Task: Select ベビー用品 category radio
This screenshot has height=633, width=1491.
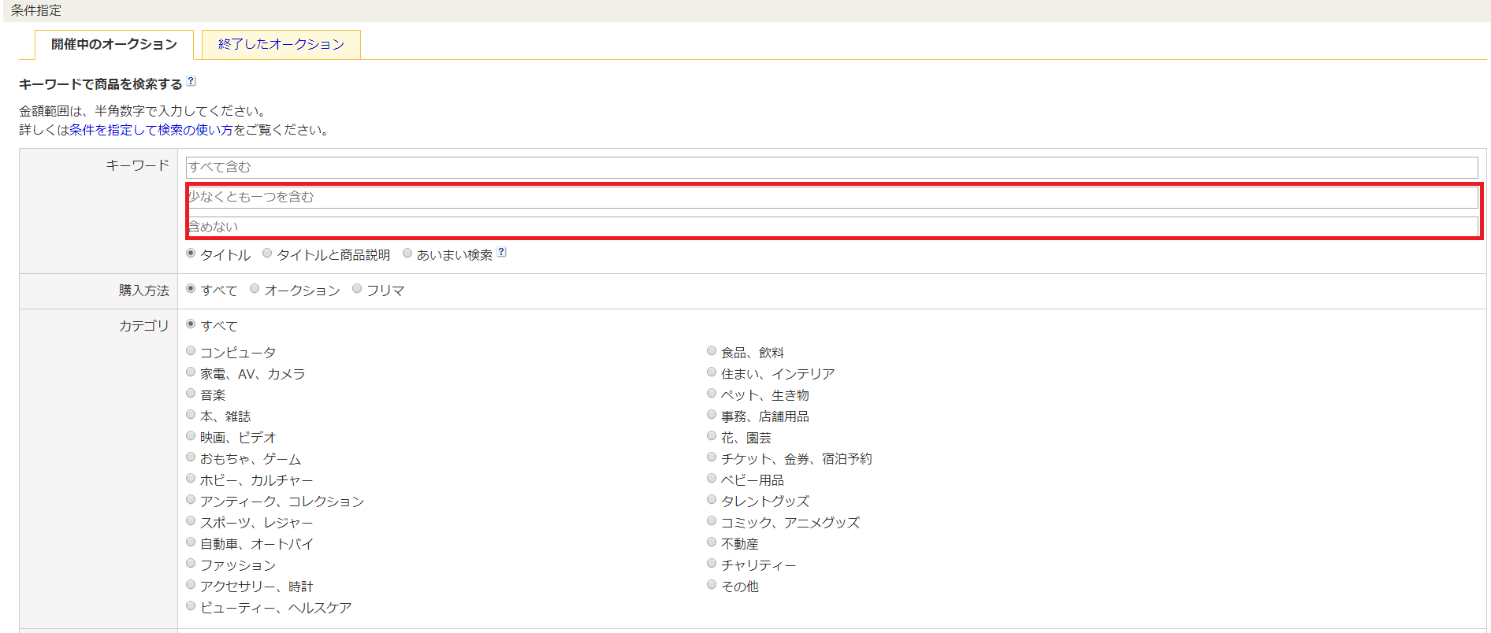Action: [712, 479]
